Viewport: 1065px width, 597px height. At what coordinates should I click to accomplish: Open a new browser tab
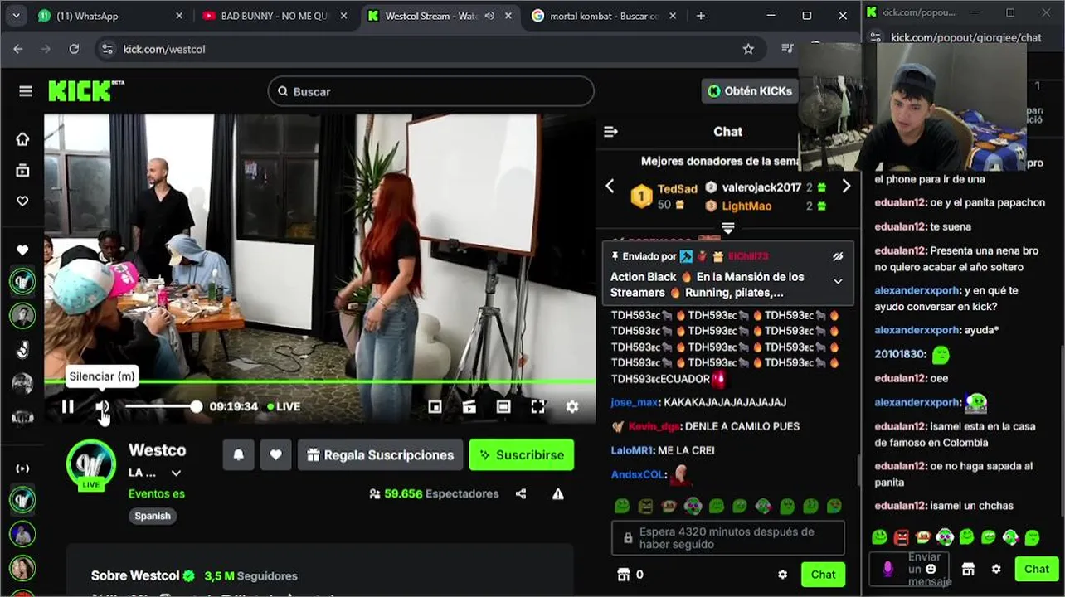click(701, 16)
